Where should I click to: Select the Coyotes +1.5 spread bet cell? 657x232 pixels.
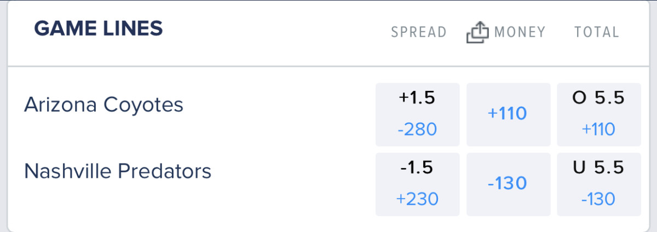pyautogui.click(x=417, y=114)
